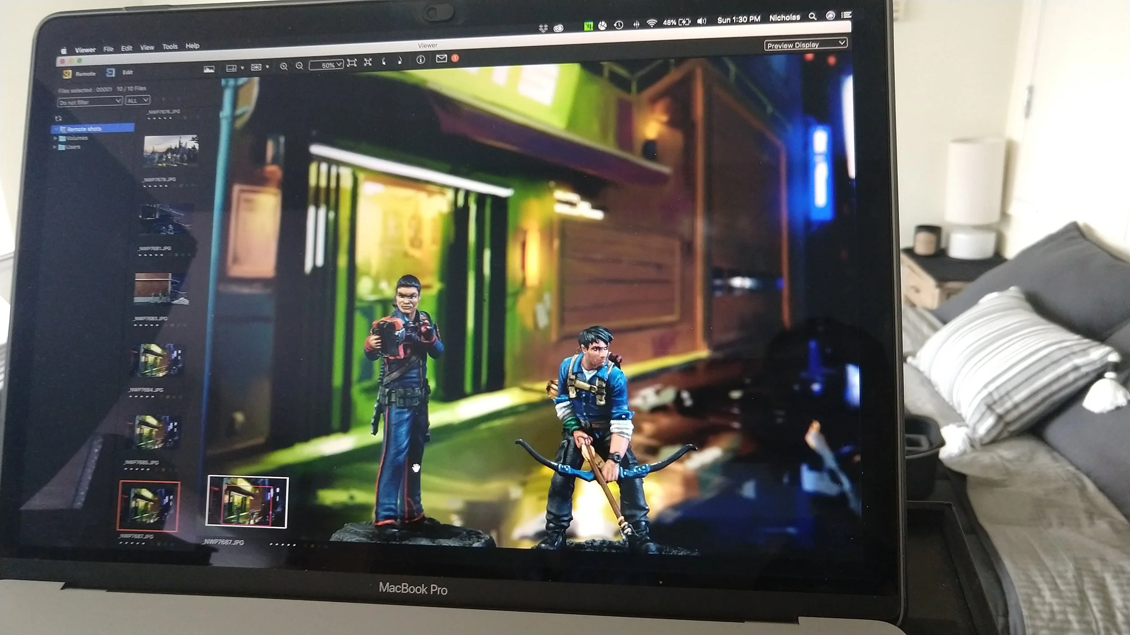This screenshot has width=1130, height=635.
Task: Select the Remote shots tree item
Action: (94, 128)
